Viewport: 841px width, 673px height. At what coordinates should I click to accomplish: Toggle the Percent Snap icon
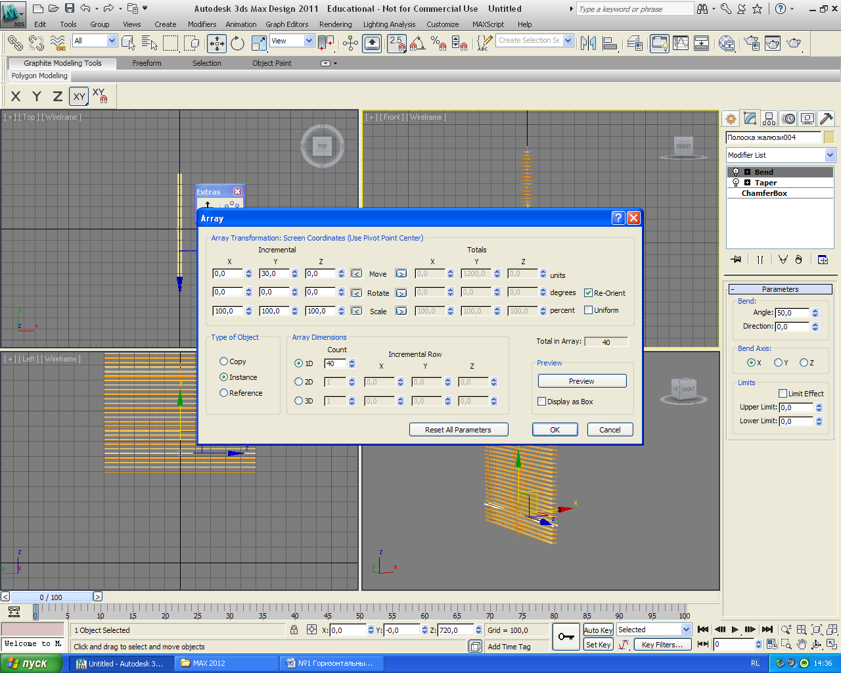click(x=438, y=43)
